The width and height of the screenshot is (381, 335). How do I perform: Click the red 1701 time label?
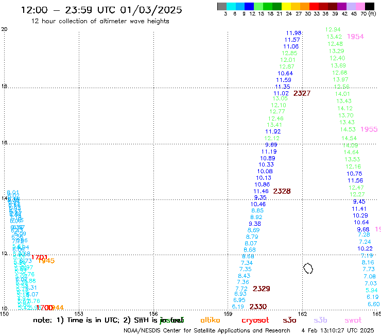[x=39, y=257]
